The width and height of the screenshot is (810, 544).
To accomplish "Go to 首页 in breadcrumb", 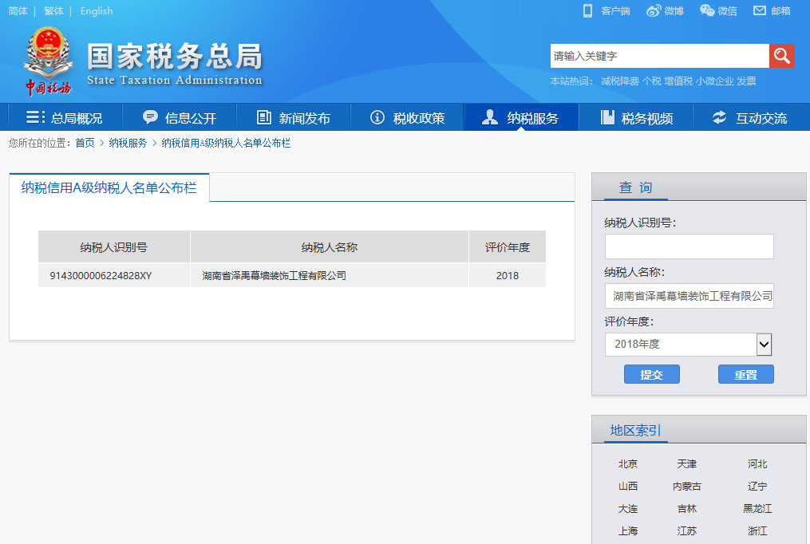I will tap(85, 143).
